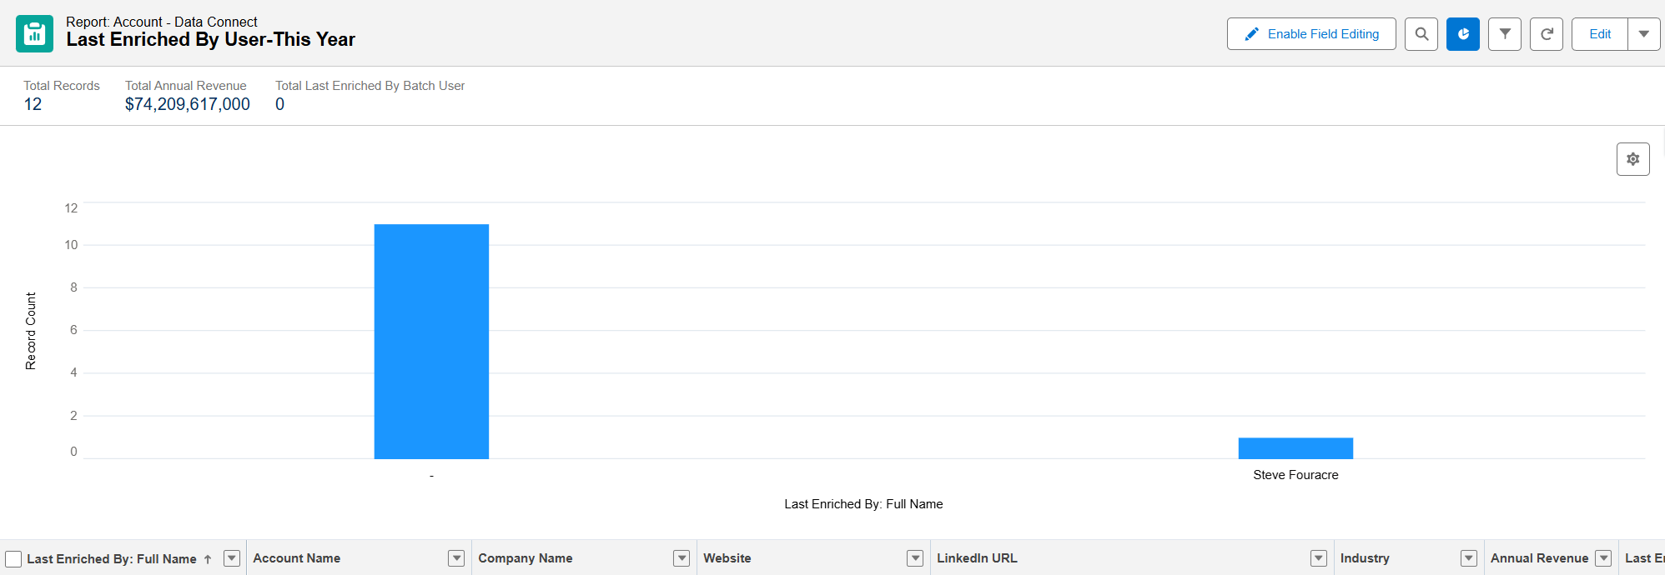Click the tall blue bar for blank name
The image size is (1665, 575).
coord(431,342)
